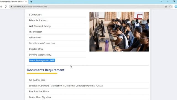Open the browser profile icon
The image size is (177, 100).
pos(176,7)
